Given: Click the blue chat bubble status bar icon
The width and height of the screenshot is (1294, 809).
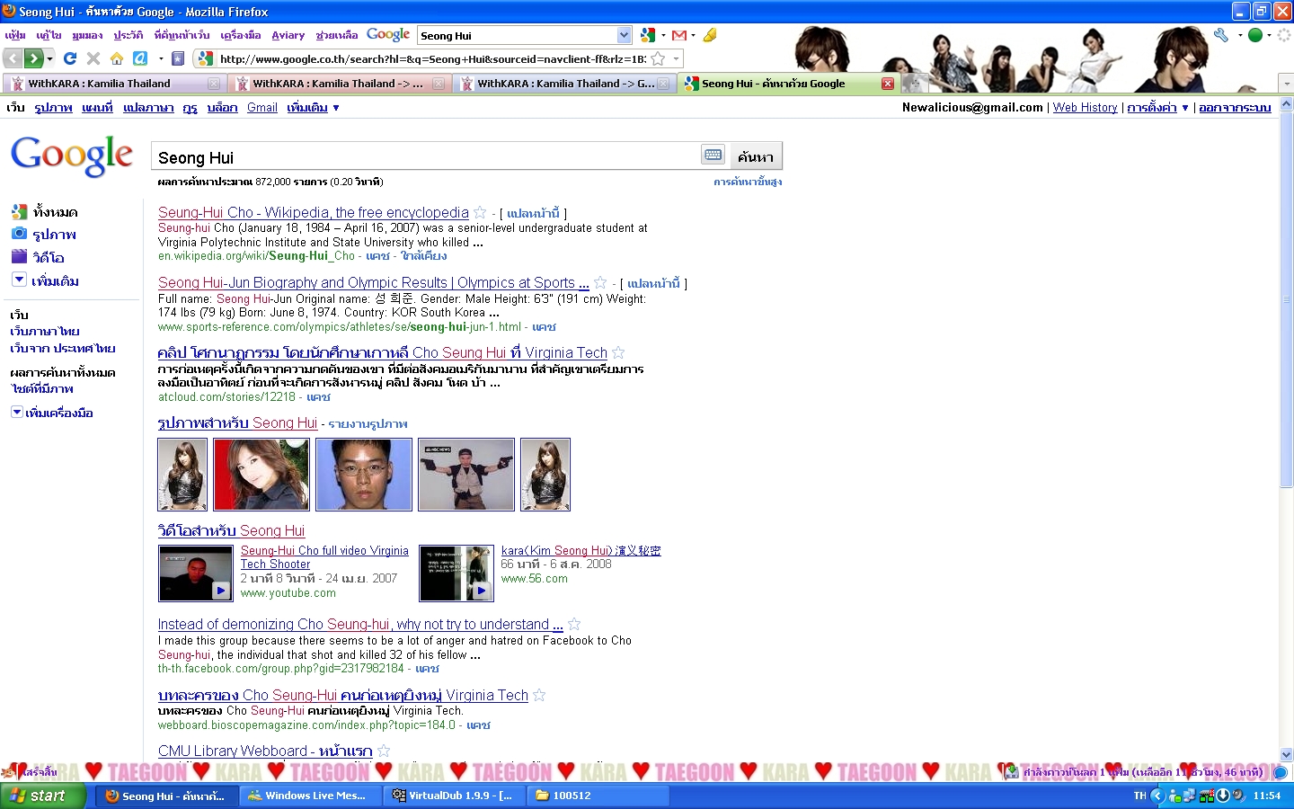Looking at the screenshot, I should (1281, 772).
